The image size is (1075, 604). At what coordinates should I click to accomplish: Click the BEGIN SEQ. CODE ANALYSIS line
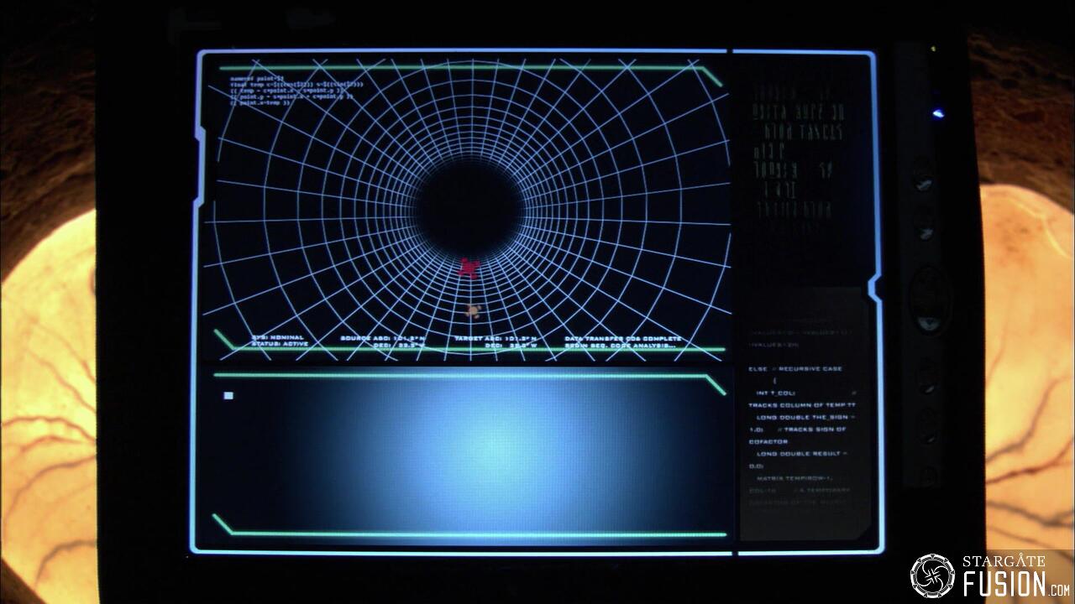[621, 345]
